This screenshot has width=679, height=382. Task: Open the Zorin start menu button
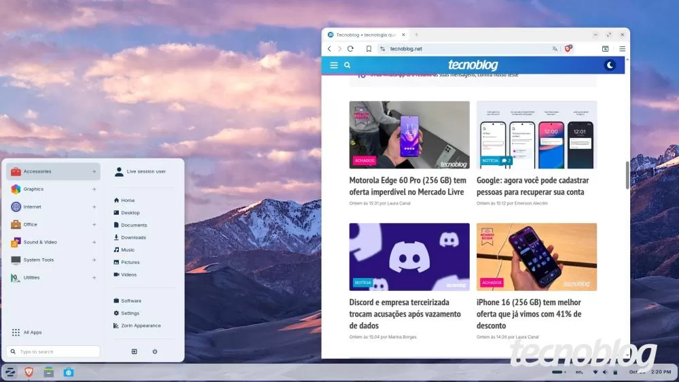pos(10,372)
